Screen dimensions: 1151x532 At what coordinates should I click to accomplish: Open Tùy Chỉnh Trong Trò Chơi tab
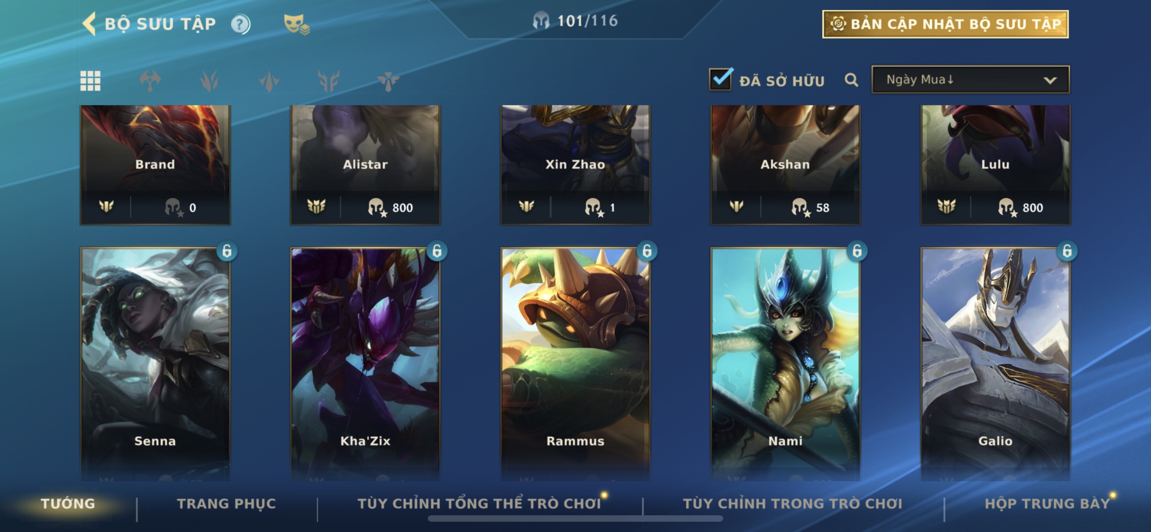click(793, 503)
